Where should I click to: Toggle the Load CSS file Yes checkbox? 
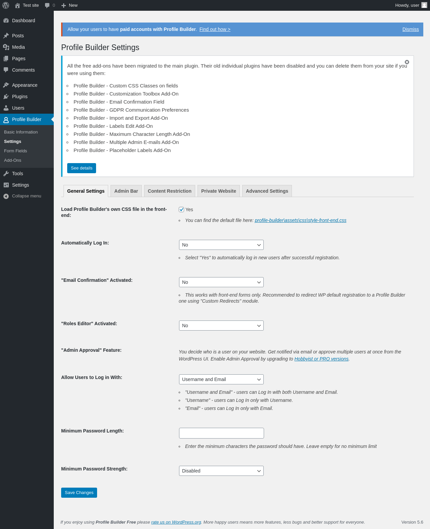181,210
